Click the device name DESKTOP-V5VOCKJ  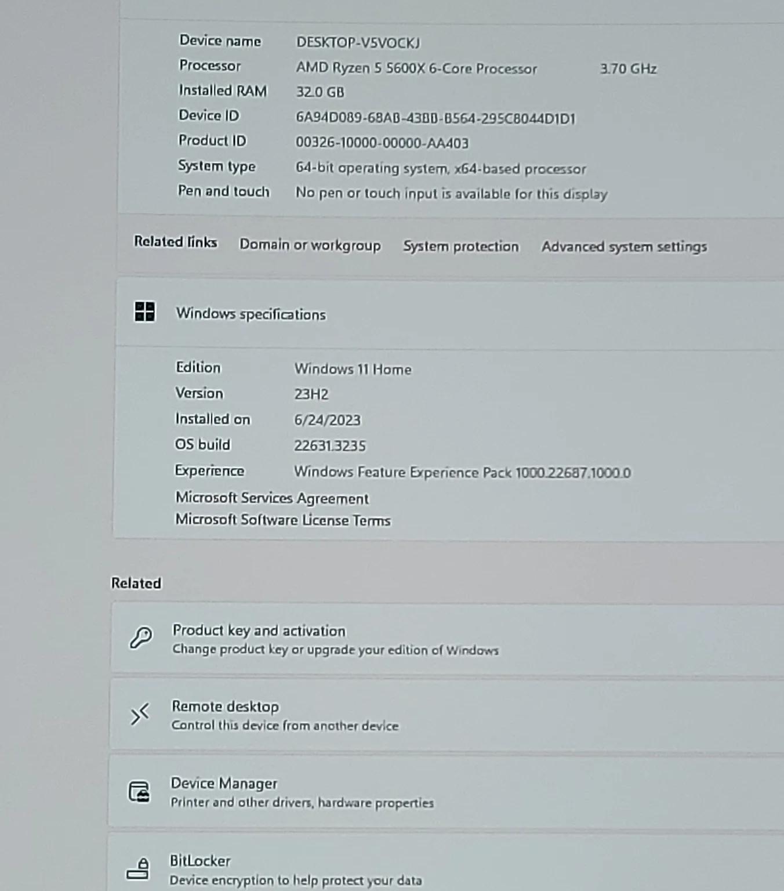pyautogui.click(x=358, y=43)
